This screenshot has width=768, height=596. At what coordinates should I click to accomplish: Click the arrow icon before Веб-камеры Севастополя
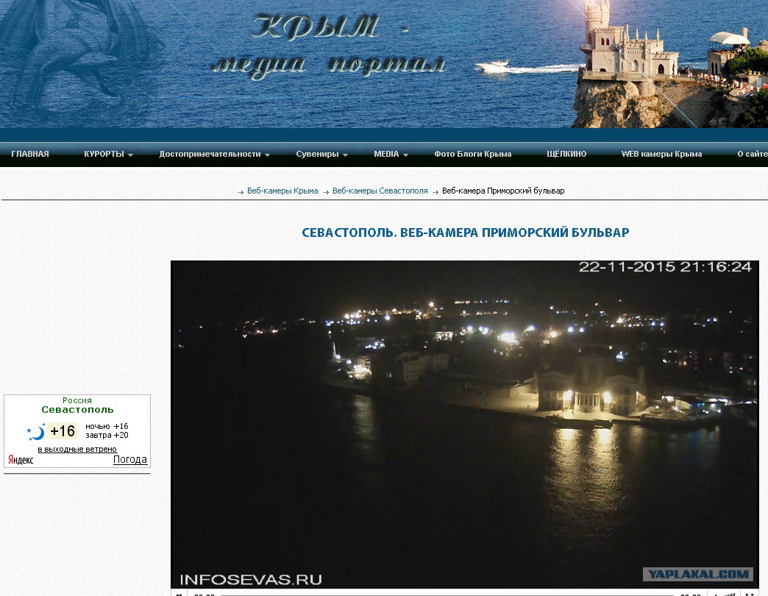(326, 191)
